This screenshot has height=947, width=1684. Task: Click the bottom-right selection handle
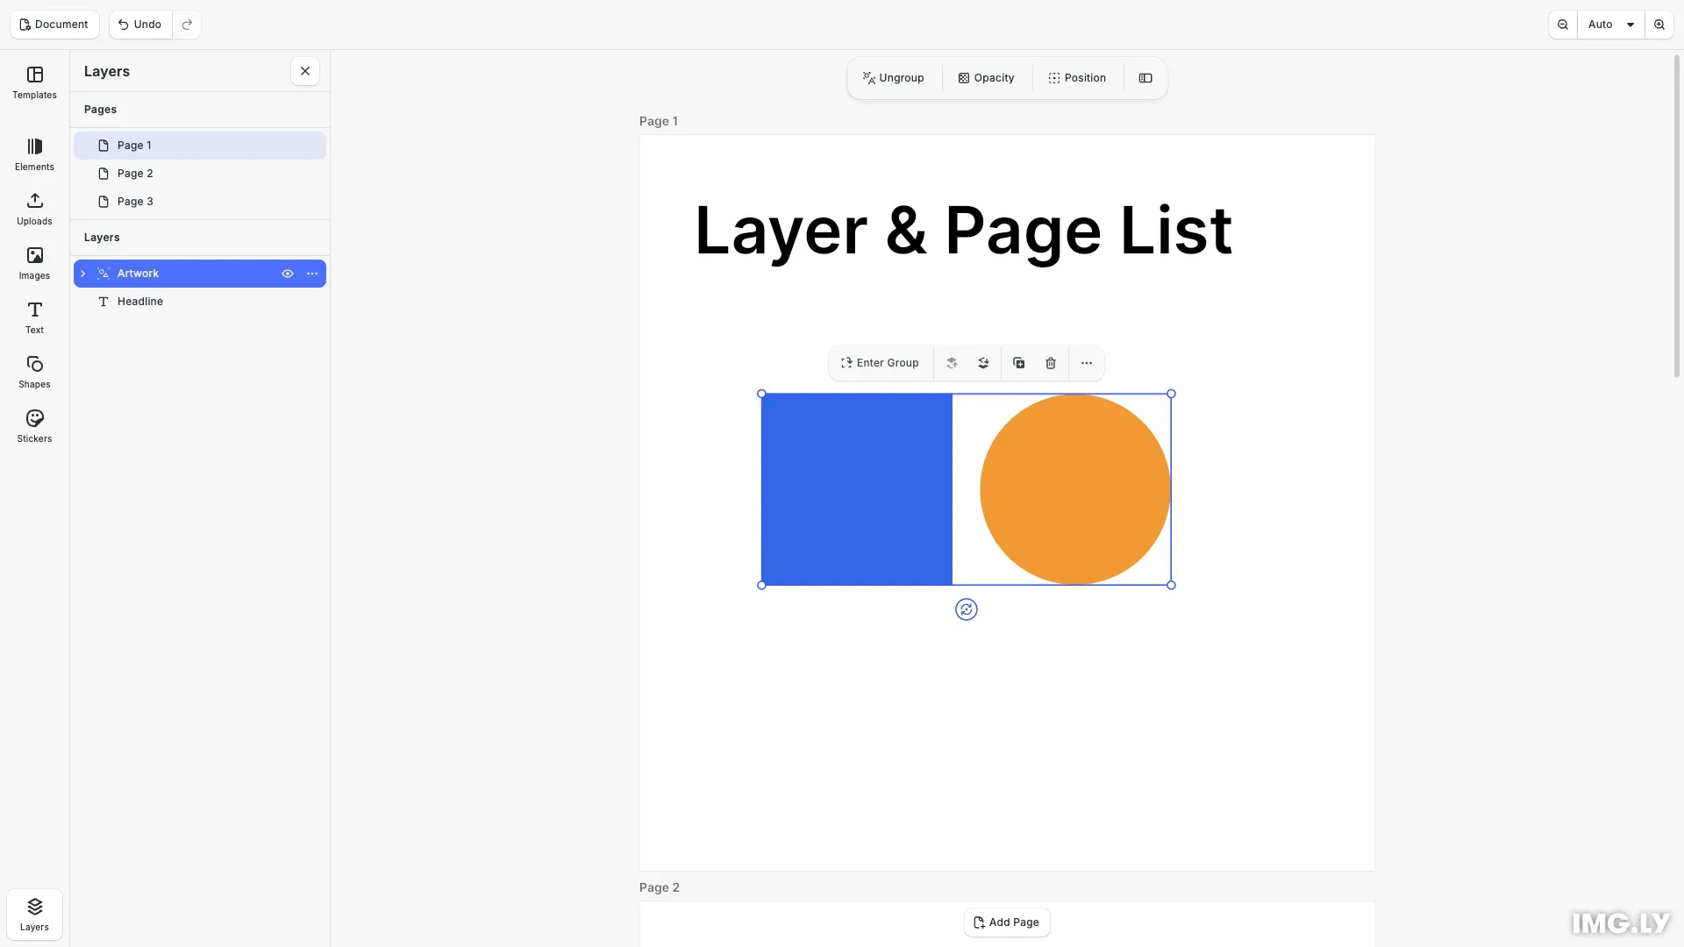[x=1171, y=585]
